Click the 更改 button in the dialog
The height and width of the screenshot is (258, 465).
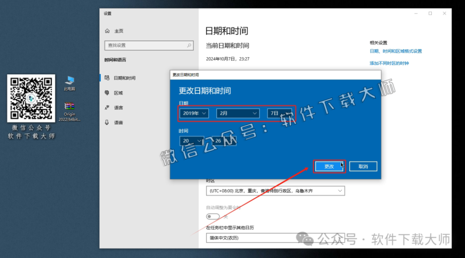coord(329,166)
